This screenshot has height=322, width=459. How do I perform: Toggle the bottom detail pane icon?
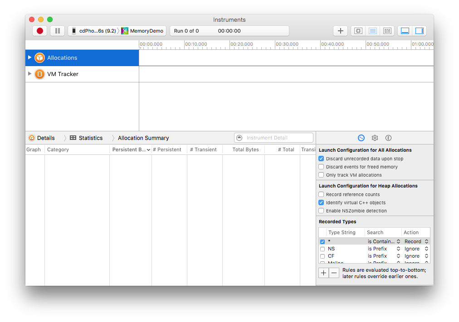(405, 31)
